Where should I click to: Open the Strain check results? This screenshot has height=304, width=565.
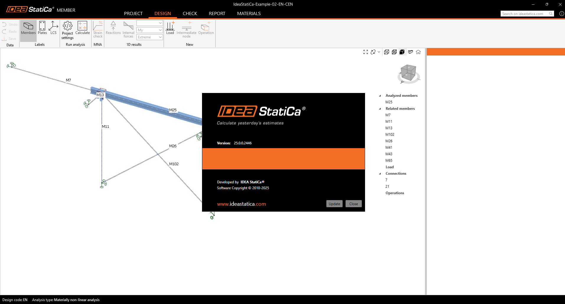click(x=98, y=30)
